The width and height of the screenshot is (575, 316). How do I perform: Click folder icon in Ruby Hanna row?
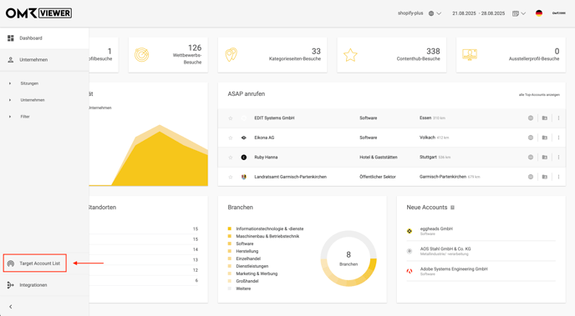(x=545, y=158)
